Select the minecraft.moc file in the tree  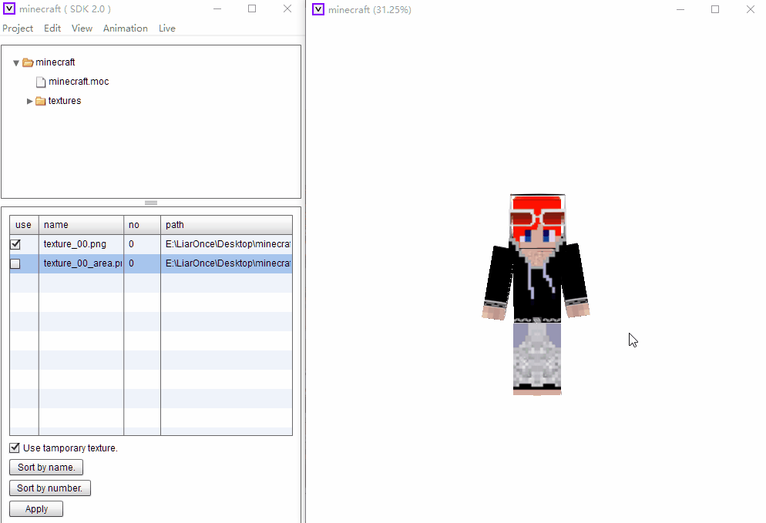coord(78,81)
